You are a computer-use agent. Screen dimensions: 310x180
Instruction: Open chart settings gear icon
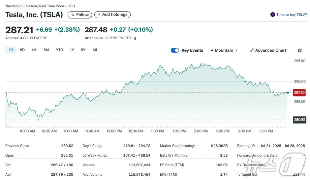[x=299, y=50]
